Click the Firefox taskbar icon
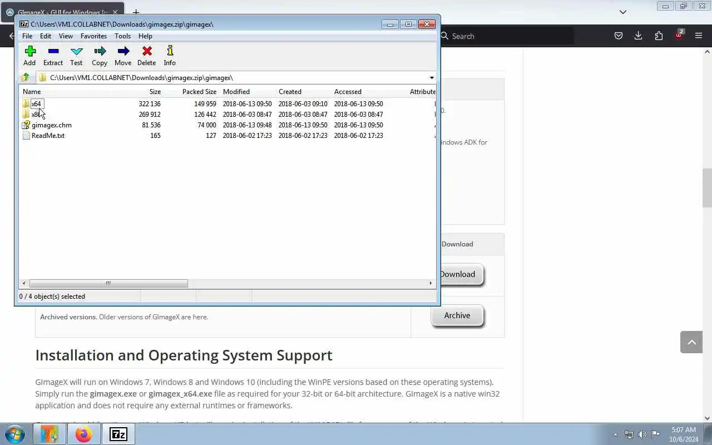This screenshot has width=712, height=445. click(83, 434)
